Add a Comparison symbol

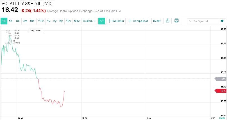click(x=138, y=21)
